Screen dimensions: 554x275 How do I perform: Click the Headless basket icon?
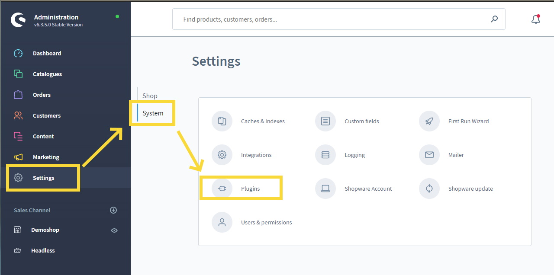(x=17, y=250)
